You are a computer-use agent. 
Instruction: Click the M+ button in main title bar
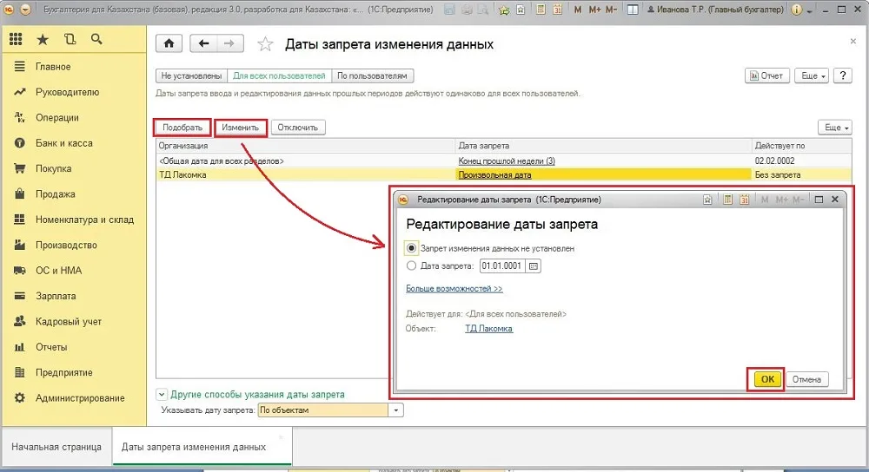pyautogui.click(x=594, y=10)
